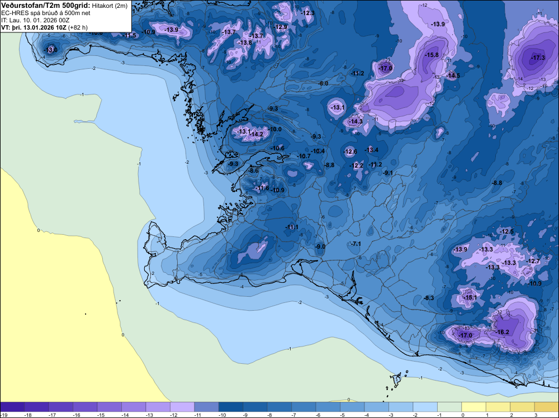559x418 pixels.
Task: Select legend swatch between -7 and -6
Action: pos(304,407)
